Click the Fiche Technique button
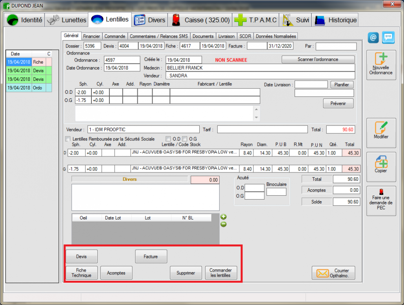Image resolution: width=404 pixels, height=305 pixels. (82, 273)
